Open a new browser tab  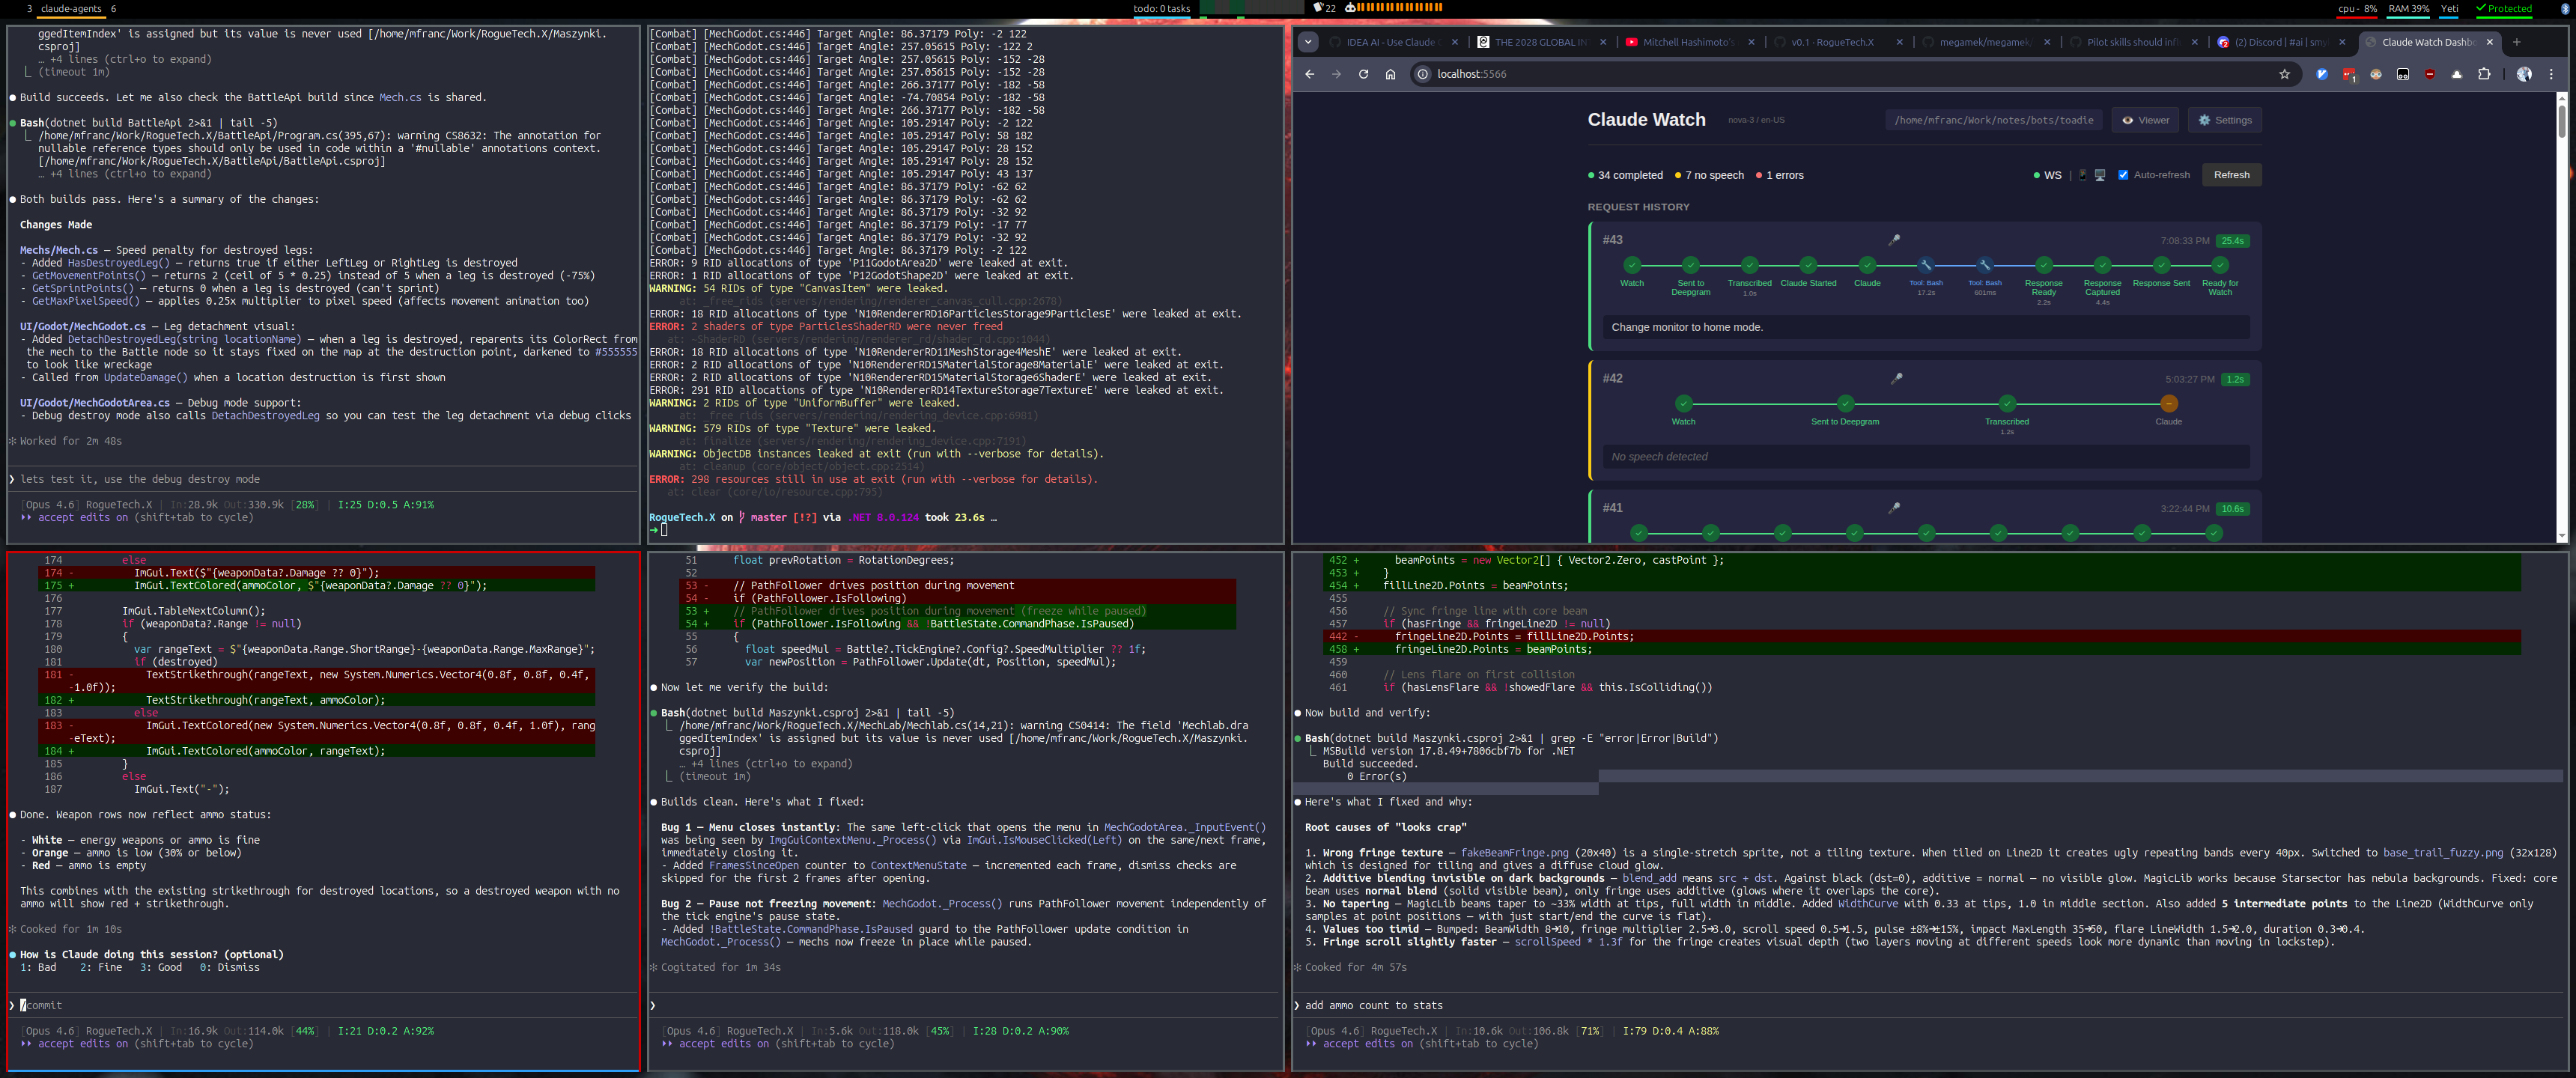[x=2516, y=42]
